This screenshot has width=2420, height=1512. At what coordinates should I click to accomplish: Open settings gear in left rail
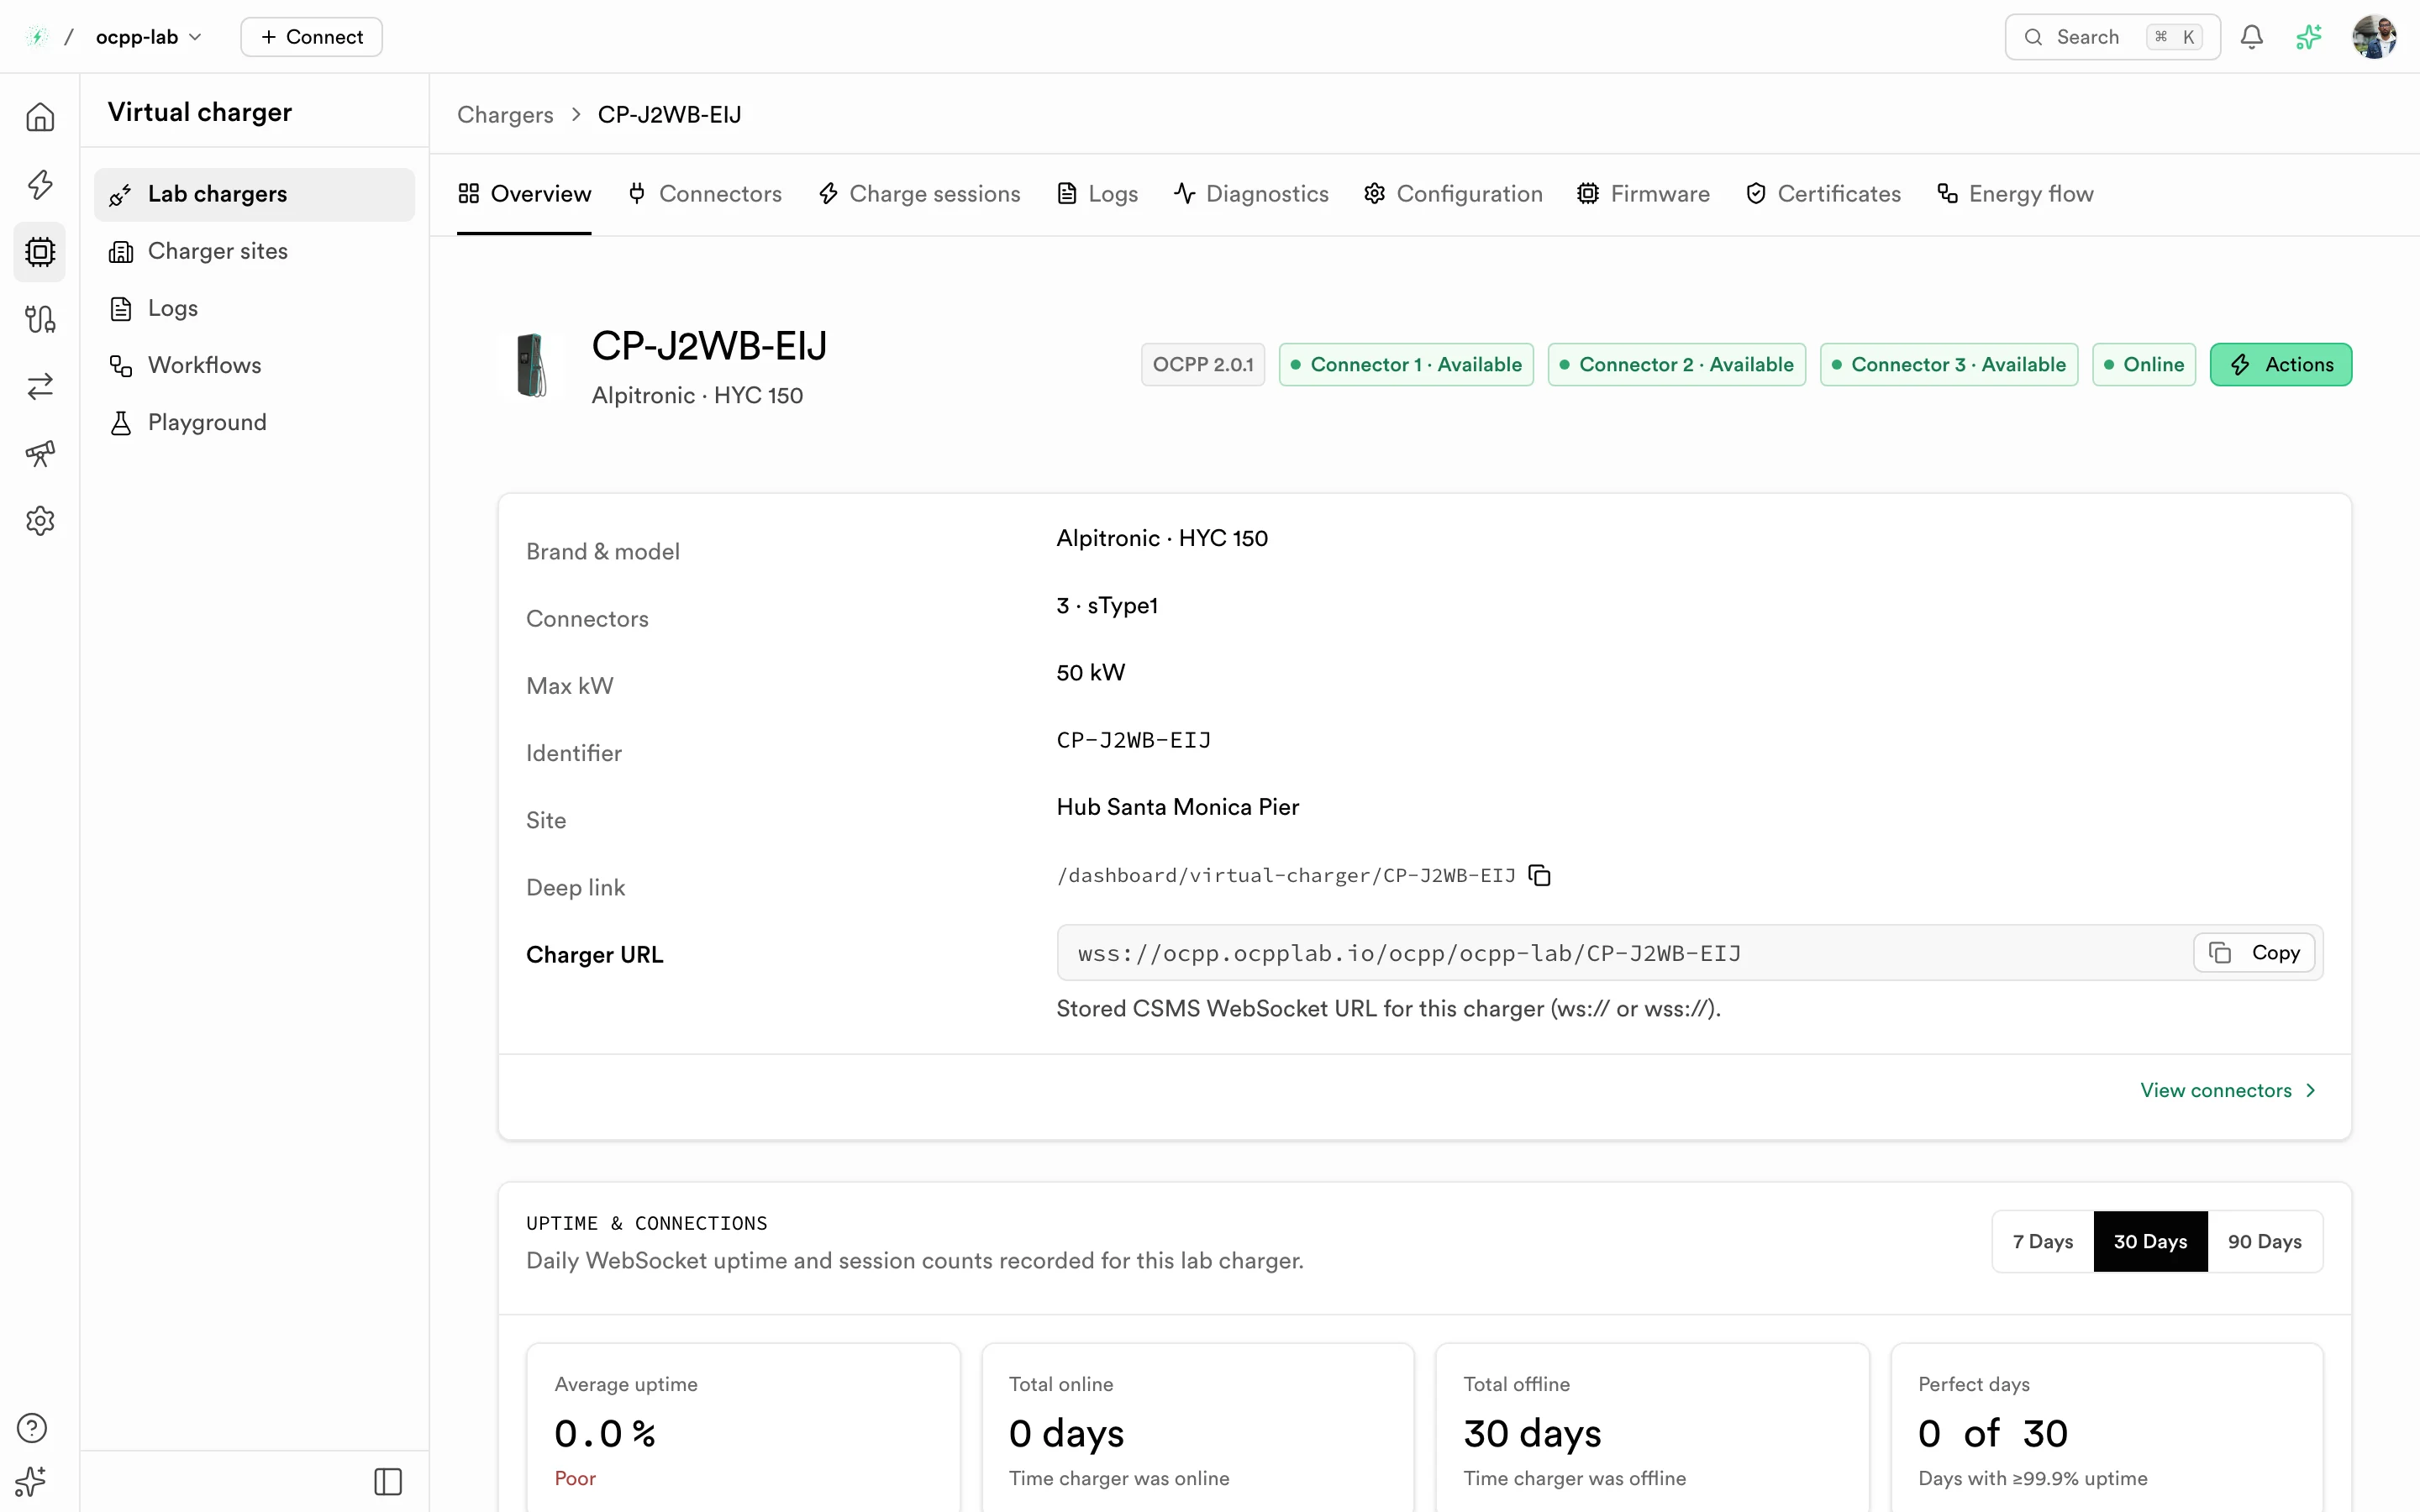(40, 520)
